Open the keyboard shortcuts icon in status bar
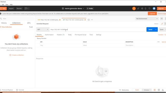 [x=163, y=90]
